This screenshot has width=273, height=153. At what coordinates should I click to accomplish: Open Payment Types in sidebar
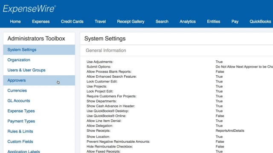coord(39,121)
